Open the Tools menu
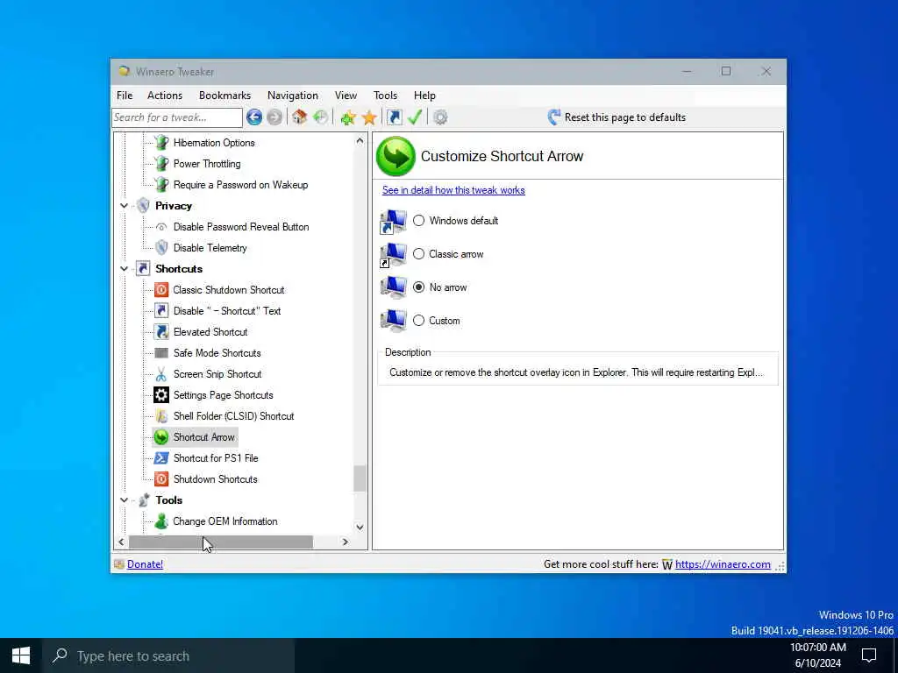The image size is (898, 673). pyautogui.click(x=386, y=96)
